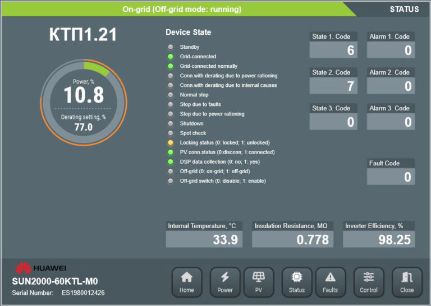Image resolution: width=431 pixels, height=306 pixels.
Task: View the Faults warning page
Action: 331,282
